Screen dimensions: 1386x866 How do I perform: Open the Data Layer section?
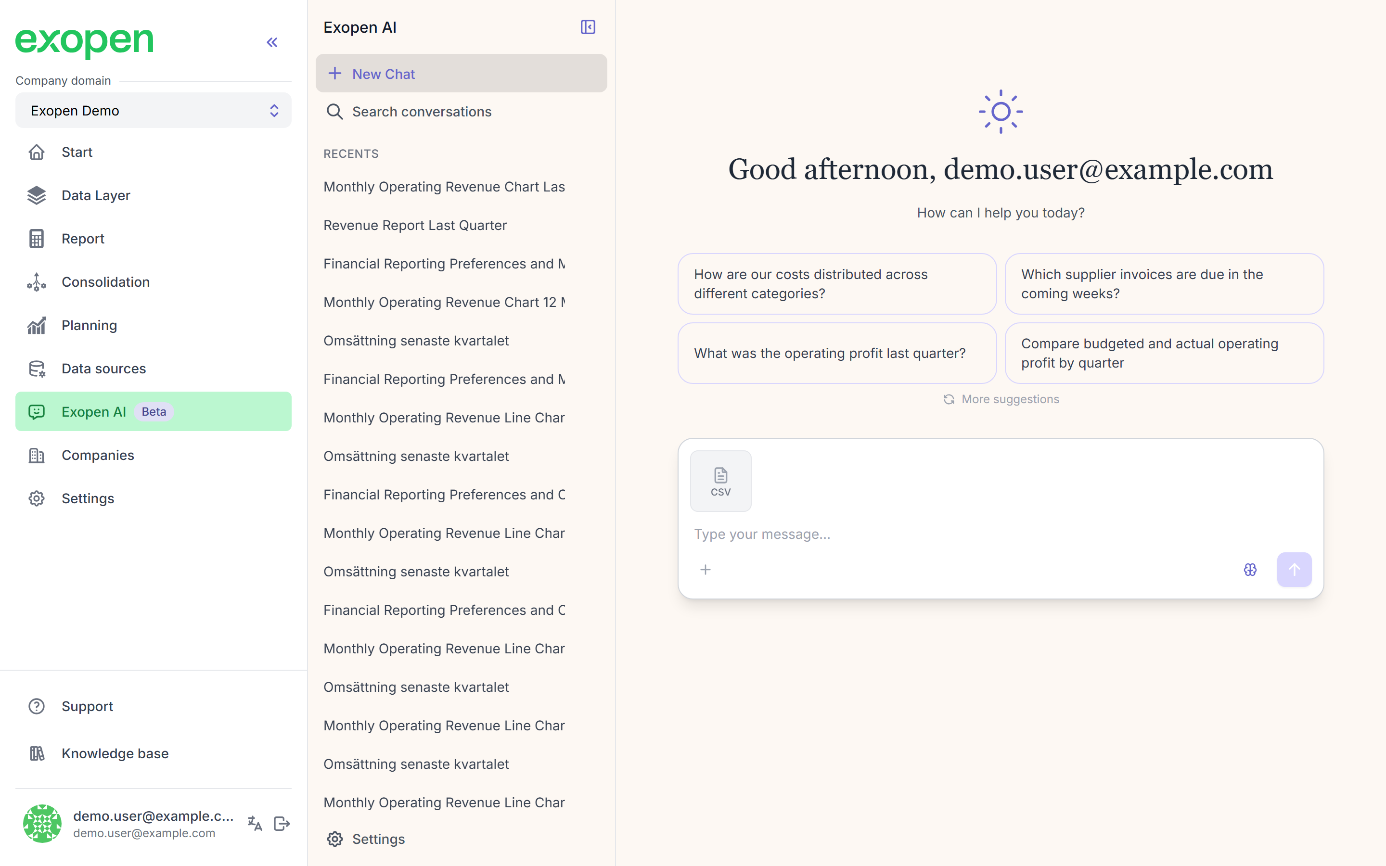point(154,195)
